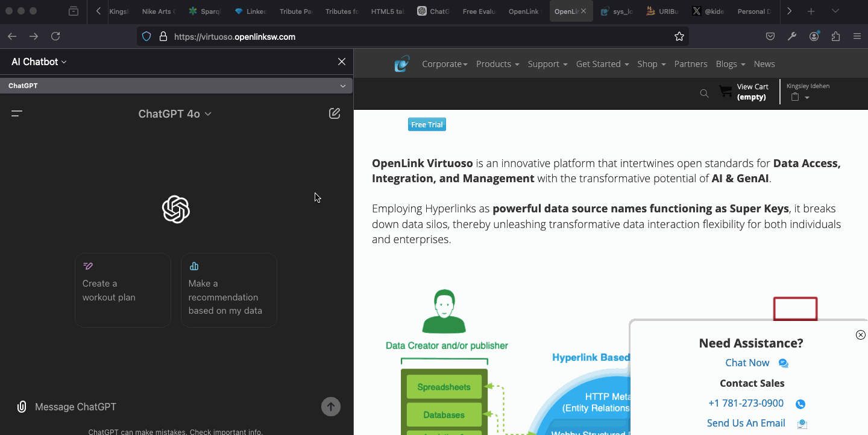Bookmark this page with star icon
The image size is (868, 435).
pyautogui.click(x=679, y=37)
